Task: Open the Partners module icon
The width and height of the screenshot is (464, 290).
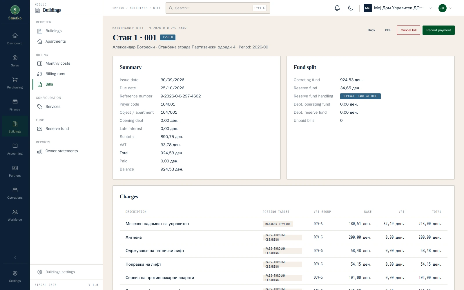Action: (15, 168)
